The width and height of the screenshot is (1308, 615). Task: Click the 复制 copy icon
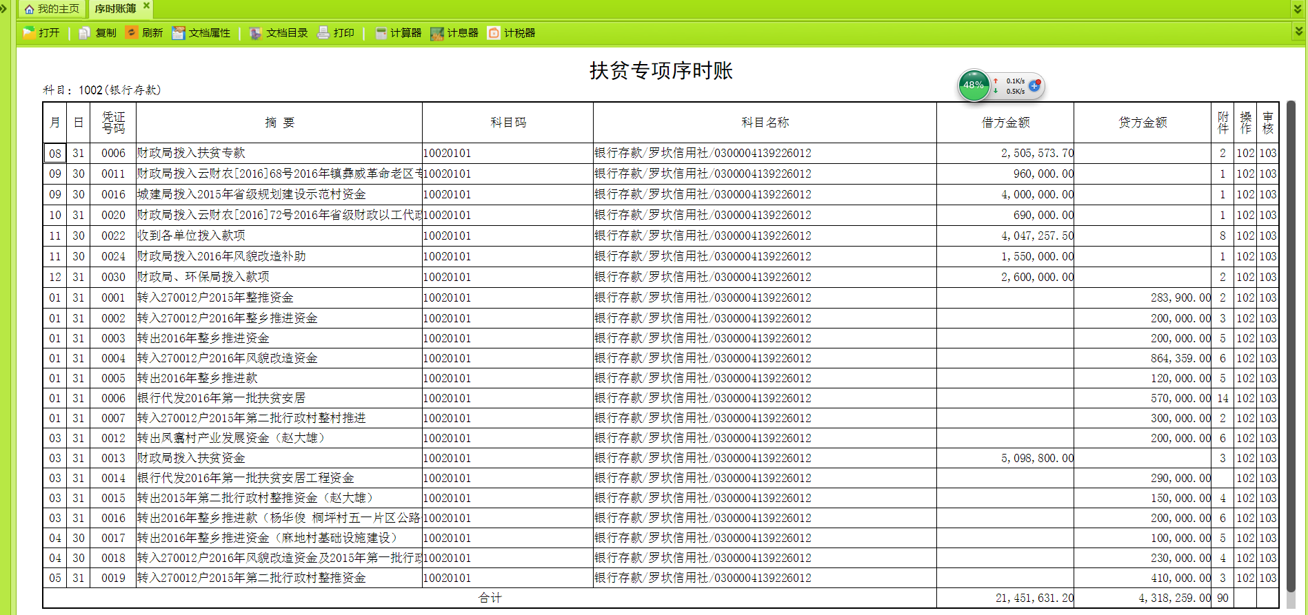coord(85,32)
